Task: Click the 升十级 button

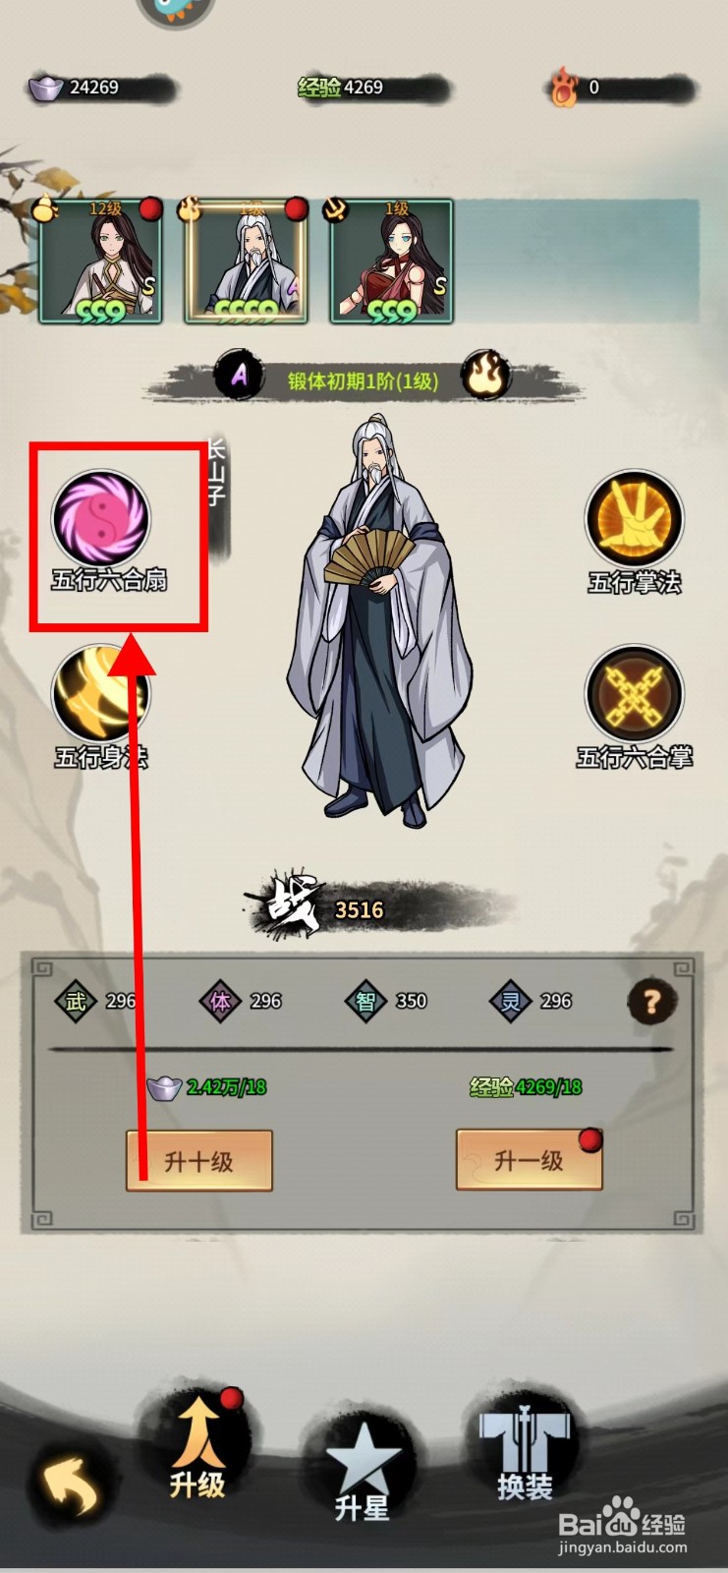Action: click(x=199, y=1160)
